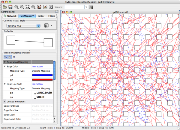Click inside the Search input field
180x130 pixels.
(74, 7)
